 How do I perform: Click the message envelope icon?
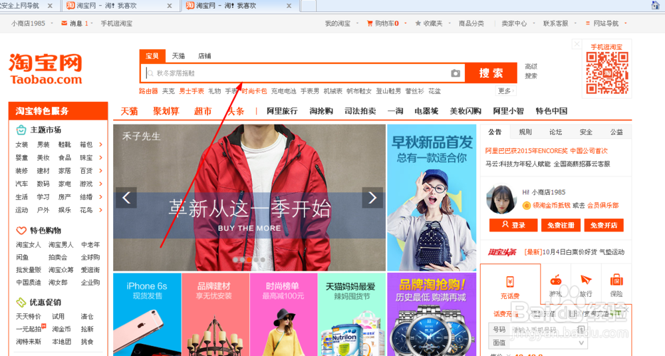[x=64, y=23]
